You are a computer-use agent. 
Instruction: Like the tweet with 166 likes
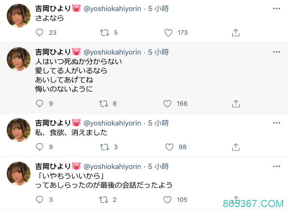(x=167, y=104)
